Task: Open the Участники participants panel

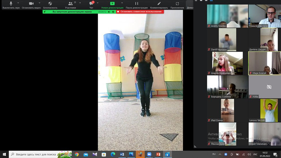Action: (x=70, y=5)
